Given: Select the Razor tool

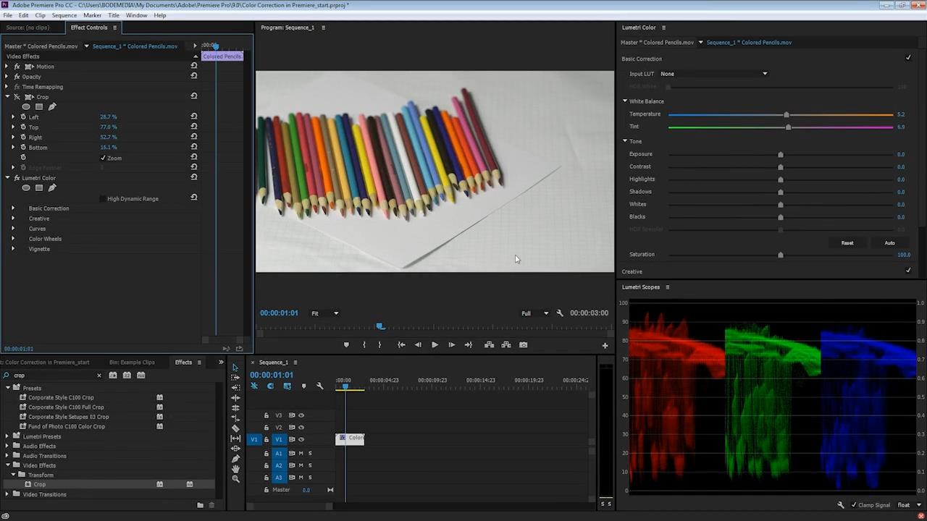Looking at the screenshot, I should pos(235,428).
